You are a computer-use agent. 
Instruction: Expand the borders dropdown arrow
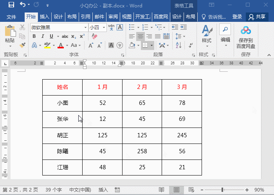click(152, 46)
